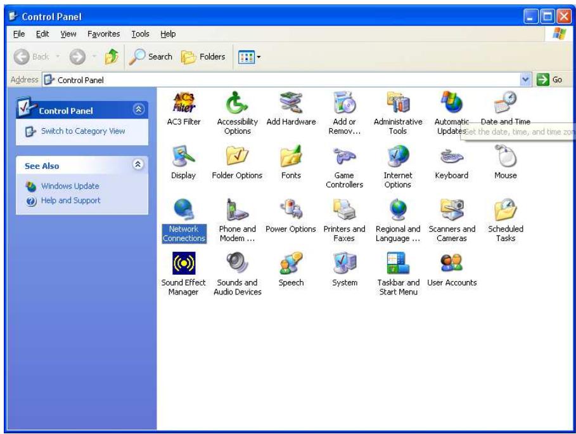Open the Favorites menu
Screen dimensions: 576x434
coord(103,34)
